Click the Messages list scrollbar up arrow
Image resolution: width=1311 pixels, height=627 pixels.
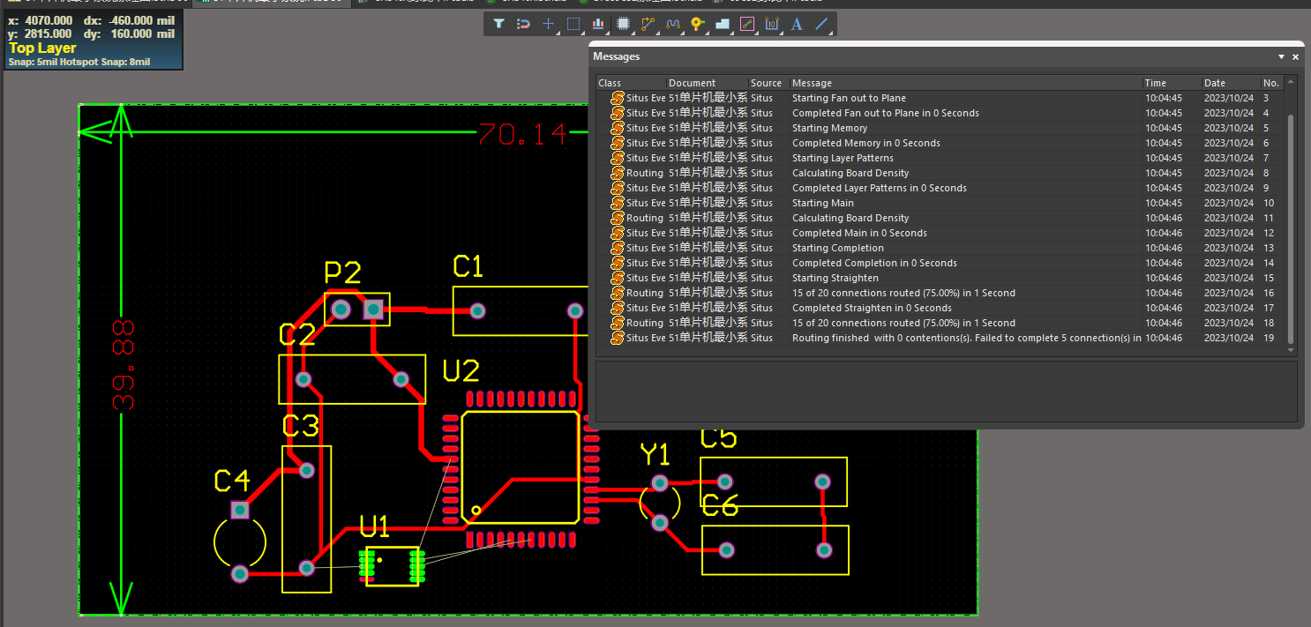coord(1291,82)
